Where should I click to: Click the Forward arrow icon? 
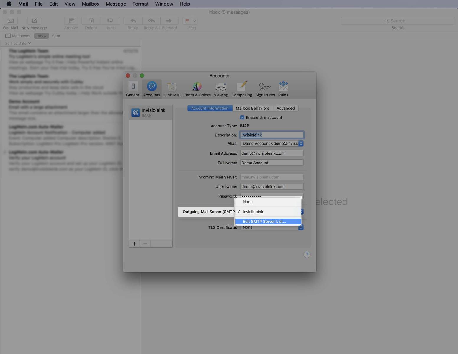(x=169, y=21)
